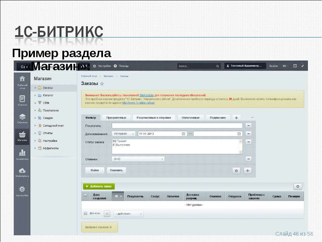Remove the Дата изменения filter row

[249, 134]
